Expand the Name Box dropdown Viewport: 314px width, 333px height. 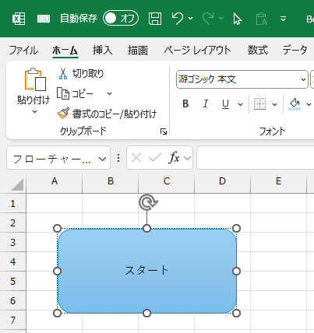point(103,159)
